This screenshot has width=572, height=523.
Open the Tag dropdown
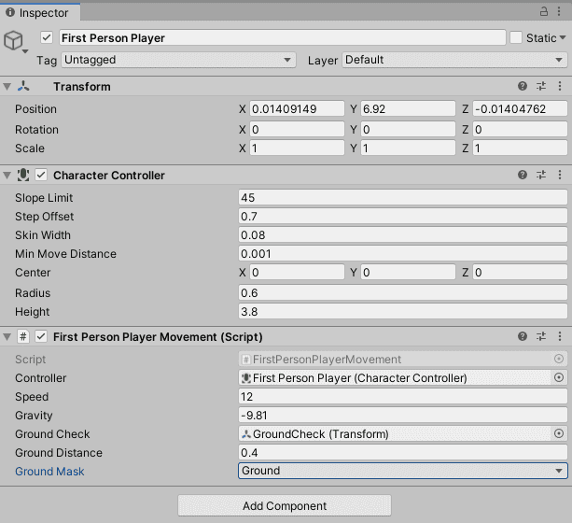tap(177, 60)
